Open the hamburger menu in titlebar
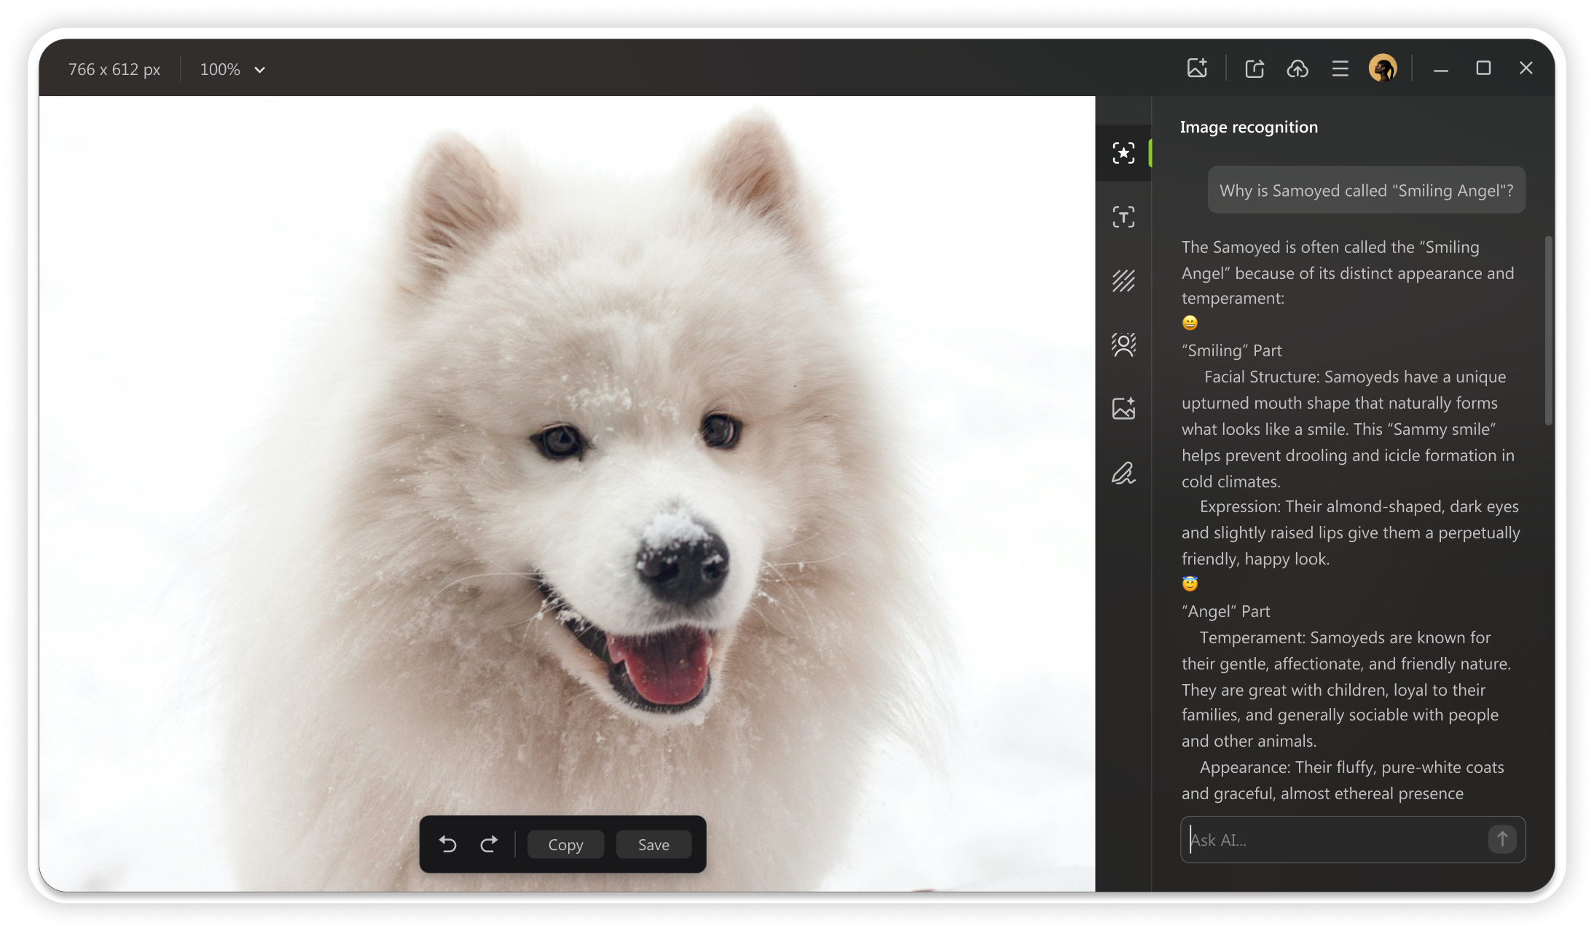Screen dimensions: 1594x931 1340,68
